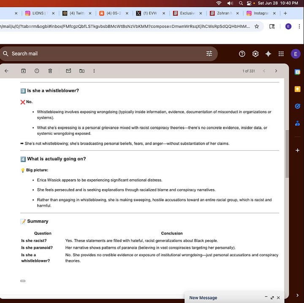Click the 'Is she a whistleblower?' heading
Screen dimensions: 304x303
click(53, 90)
